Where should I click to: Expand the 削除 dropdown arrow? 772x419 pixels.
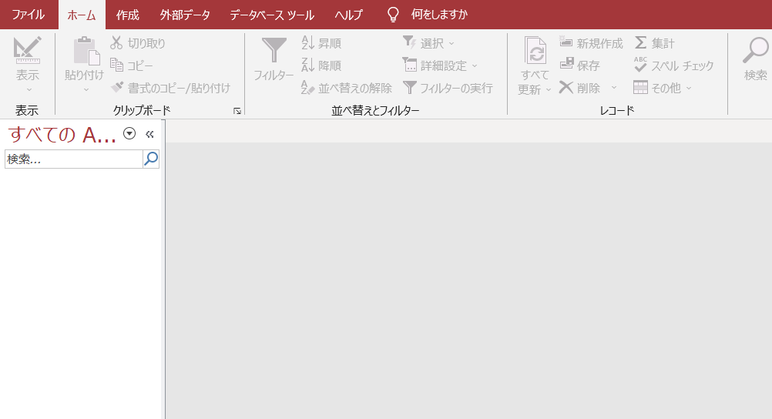[614, 88]
